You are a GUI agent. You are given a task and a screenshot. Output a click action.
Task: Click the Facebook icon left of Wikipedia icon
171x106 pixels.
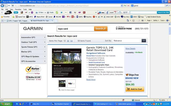[x=71, y=12]
